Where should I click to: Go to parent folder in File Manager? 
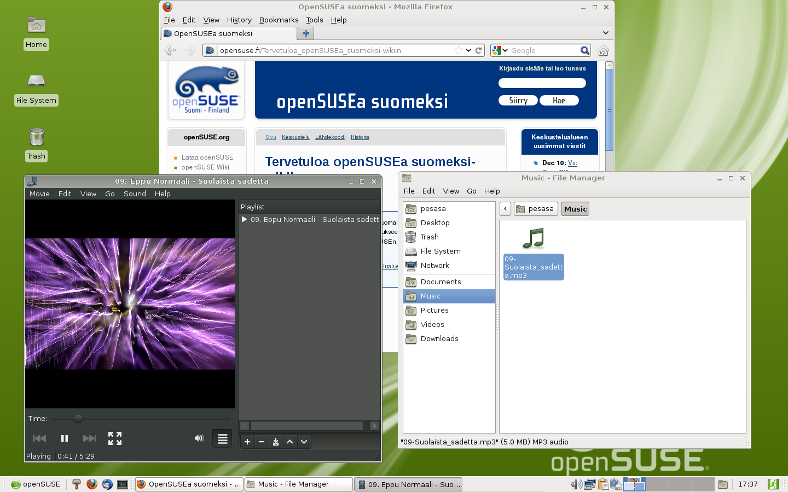tap(506, 209)
